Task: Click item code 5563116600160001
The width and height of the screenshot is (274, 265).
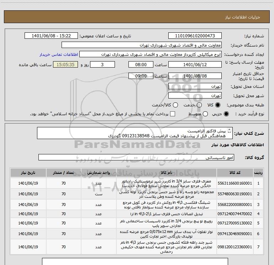Action: click(x=235, y=183)
